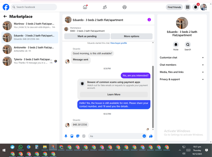
Task: Open WhatsApp from the taskbar
Action: pos(20,147)
